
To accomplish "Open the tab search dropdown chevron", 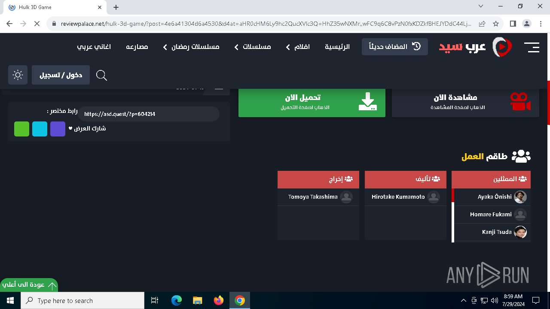I will tap(481, 6).
